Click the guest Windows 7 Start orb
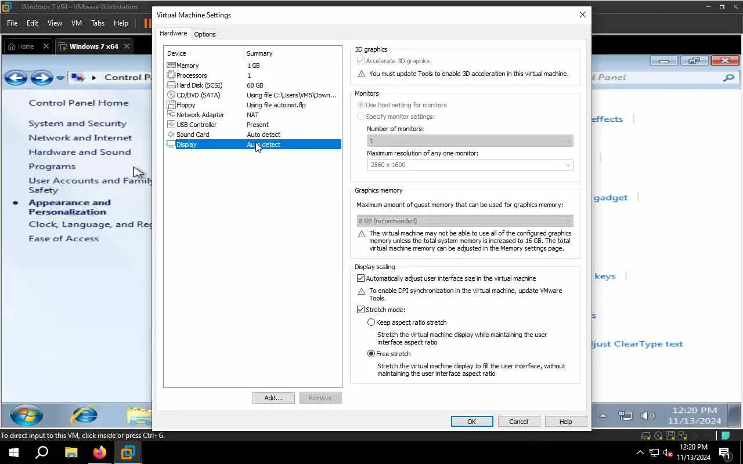The height and width of the screenshot is (464, 743). click(x=27, y=415)
